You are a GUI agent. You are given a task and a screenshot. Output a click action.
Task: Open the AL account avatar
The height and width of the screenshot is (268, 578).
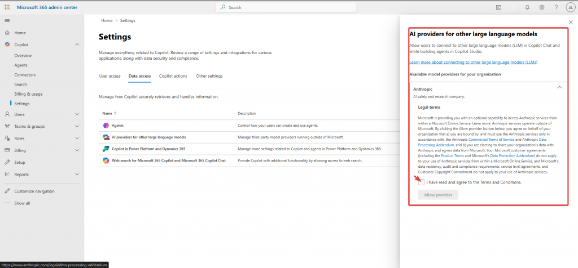(x=570, y=7)
